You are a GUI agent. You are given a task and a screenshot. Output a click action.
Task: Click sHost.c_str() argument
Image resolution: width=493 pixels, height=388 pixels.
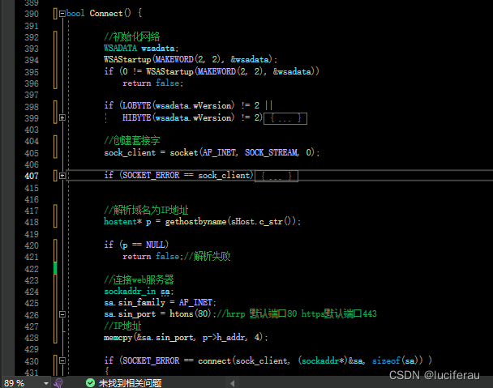(x=261, y=222)
